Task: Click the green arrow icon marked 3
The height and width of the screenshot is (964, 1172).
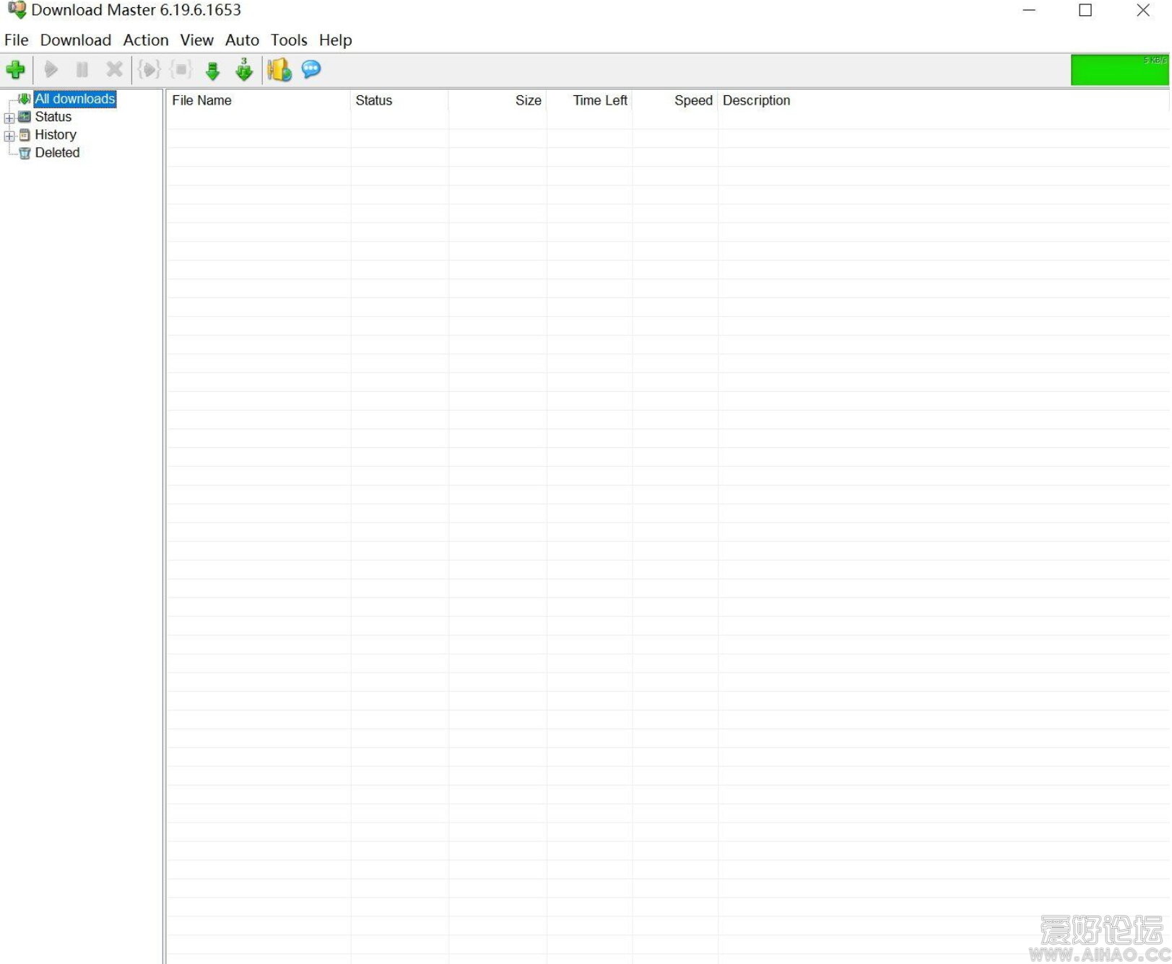Action: pos(244,70)
